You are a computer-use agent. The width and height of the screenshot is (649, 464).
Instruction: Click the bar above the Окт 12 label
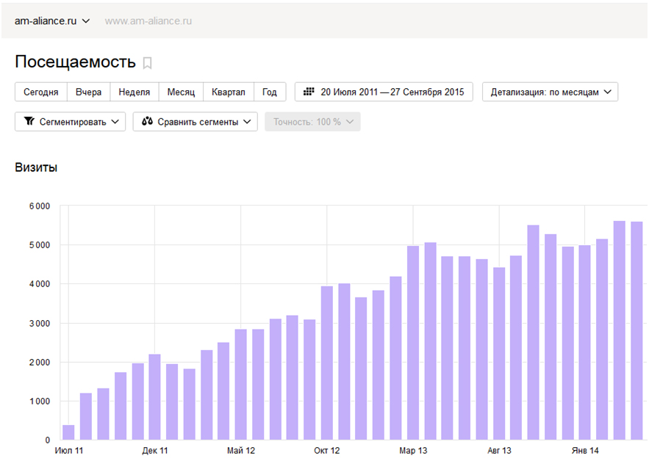tap(326, 363)
